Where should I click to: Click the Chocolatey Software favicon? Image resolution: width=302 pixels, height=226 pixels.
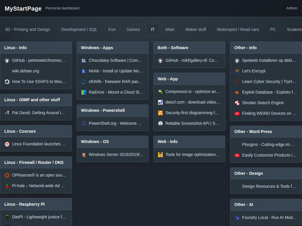(83, 61)
